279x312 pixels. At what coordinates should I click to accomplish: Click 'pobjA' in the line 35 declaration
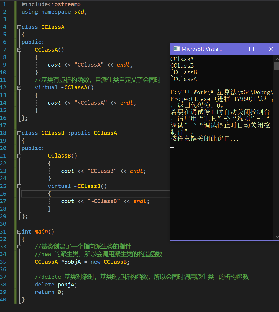pos(73,262)
